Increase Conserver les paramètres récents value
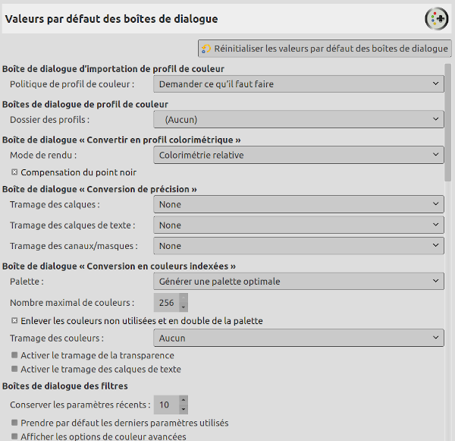Viewport: 455px width, 441px height. [x=184, y=400]
